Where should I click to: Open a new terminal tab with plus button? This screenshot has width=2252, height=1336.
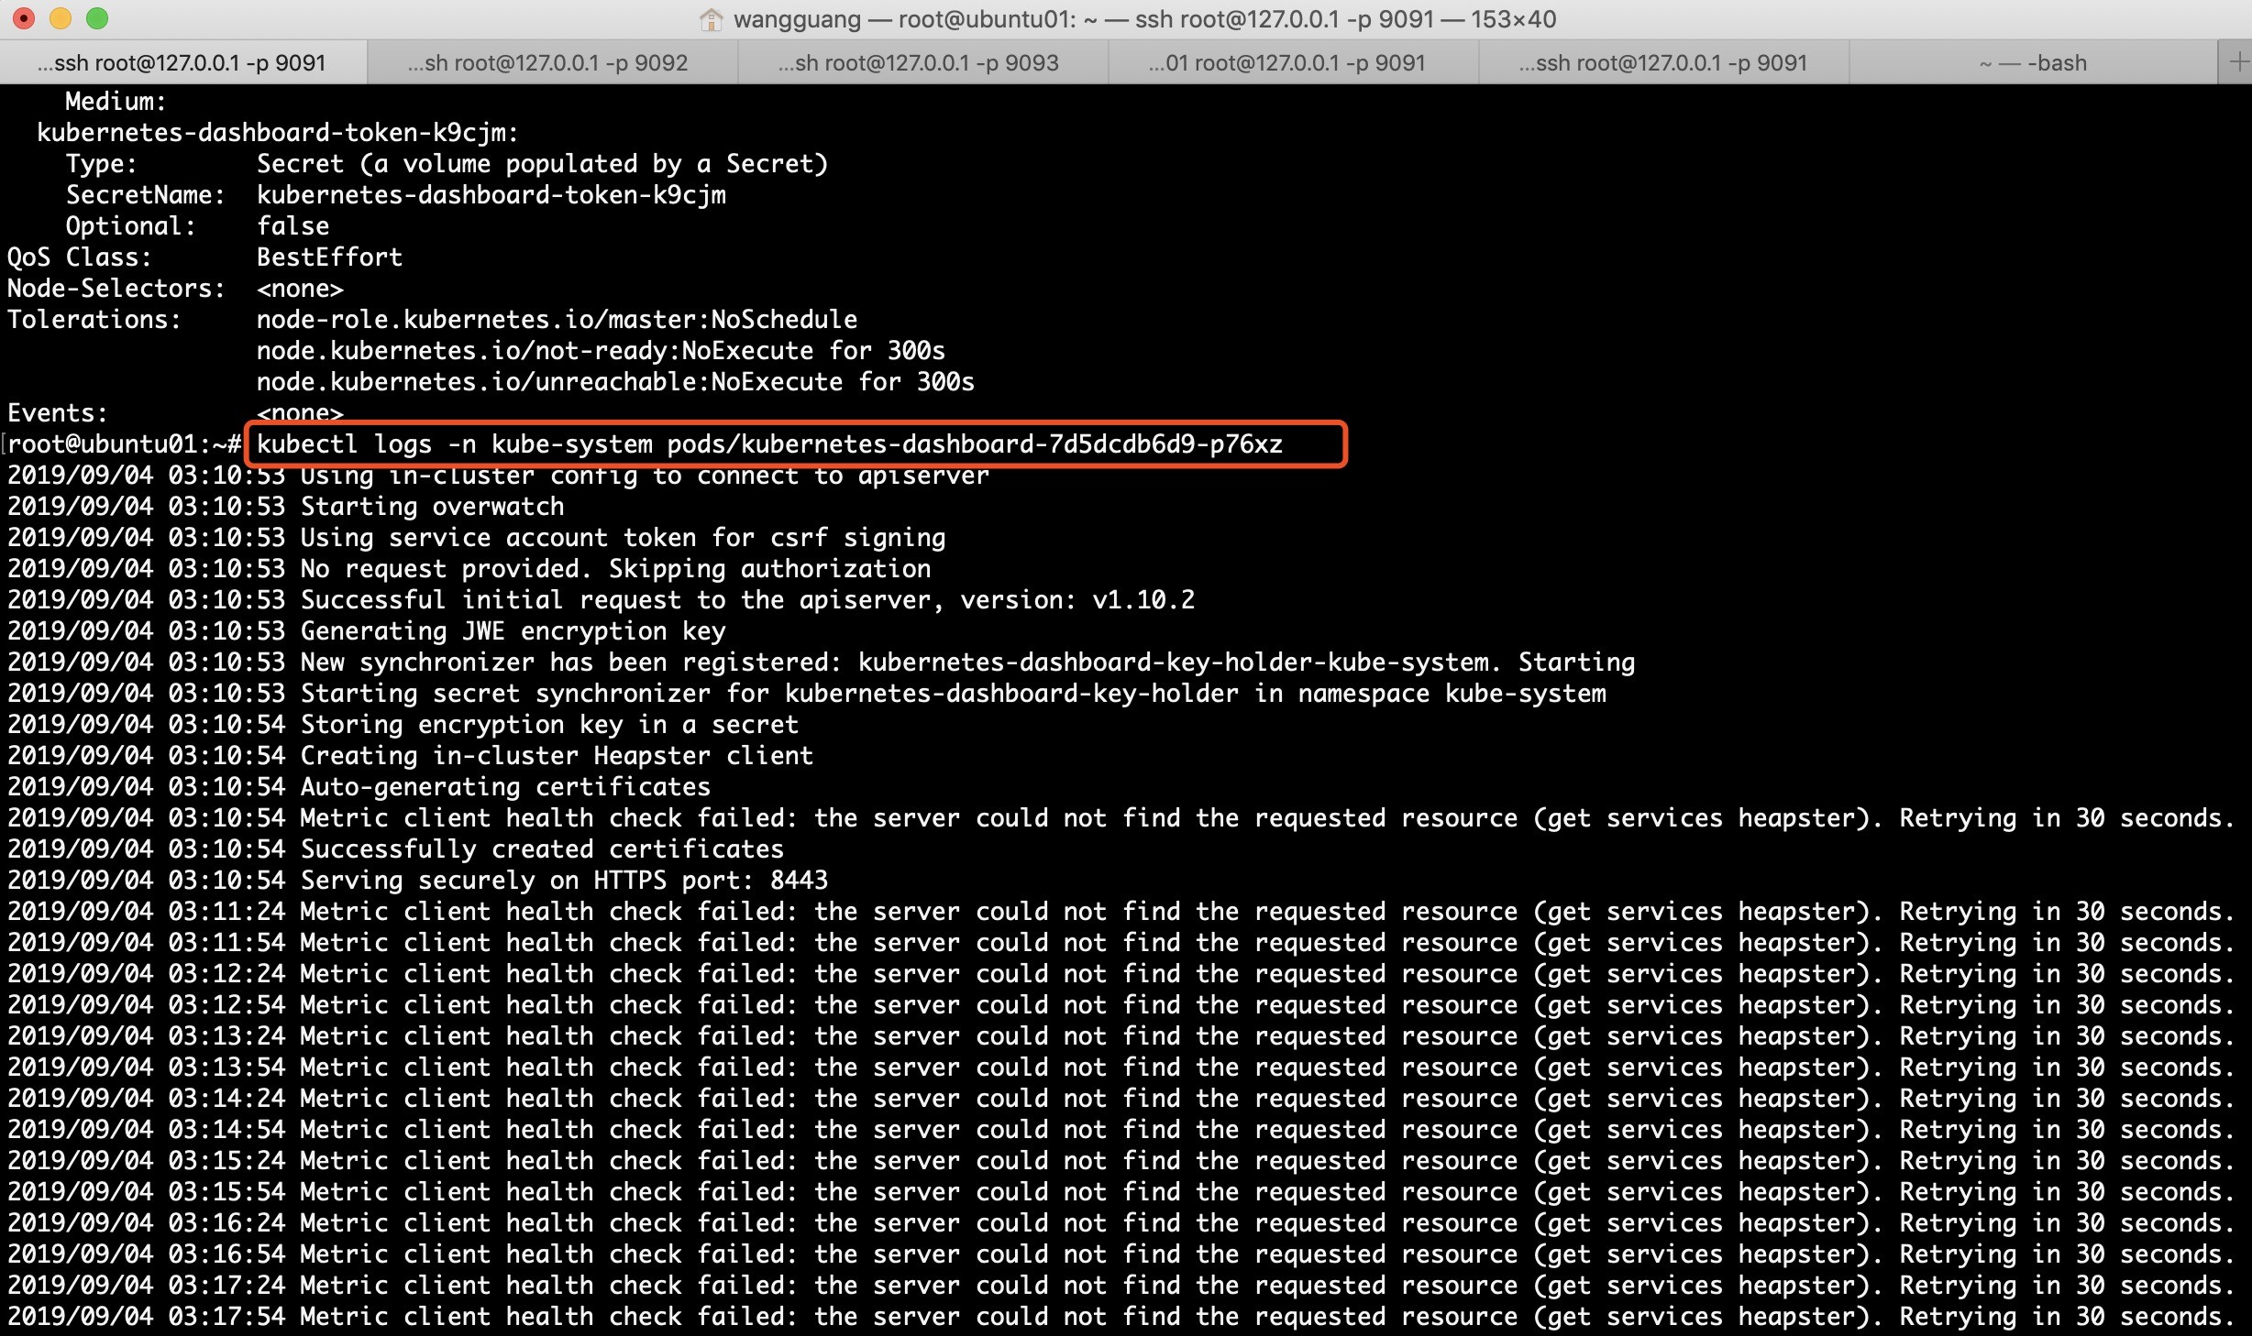2237,62
